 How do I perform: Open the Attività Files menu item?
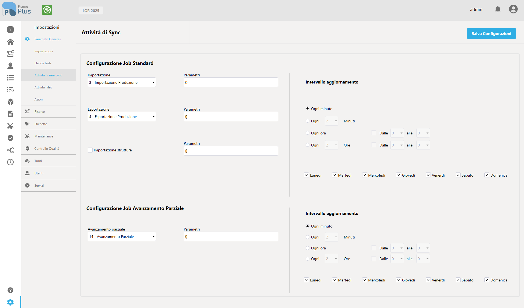(43, 87)
